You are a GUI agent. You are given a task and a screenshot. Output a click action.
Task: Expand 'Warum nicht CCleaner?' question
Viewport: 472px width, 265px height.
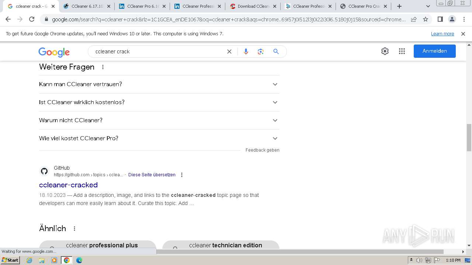(159, 120)
